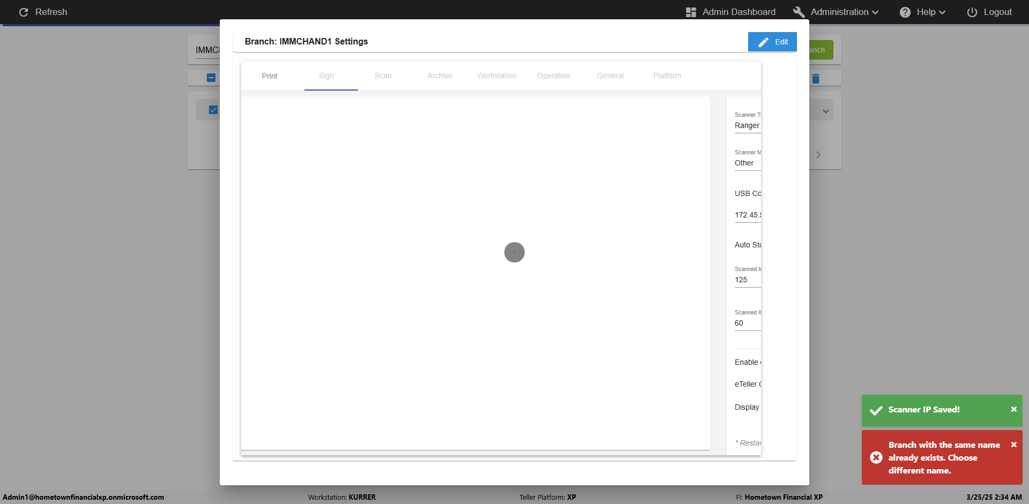Image resolution: width=1029 pixels, height=504 pixels.
Task: Expand the Administration menu
Action: 836,12
